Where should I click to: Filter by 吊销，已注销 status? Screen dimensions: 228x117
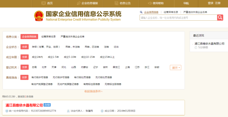[92, 47]
